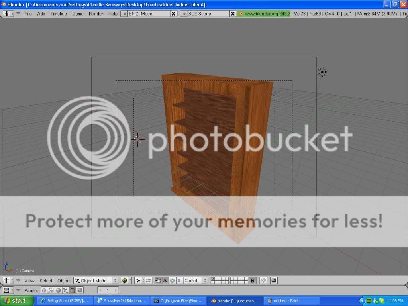Select the lamp object in the viewport

pyautogui.click(x=322, y=72)
